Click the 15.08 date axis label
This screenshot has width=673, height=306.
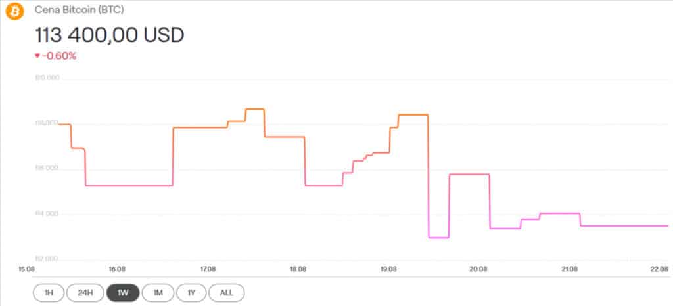click(x=27, y=269)
